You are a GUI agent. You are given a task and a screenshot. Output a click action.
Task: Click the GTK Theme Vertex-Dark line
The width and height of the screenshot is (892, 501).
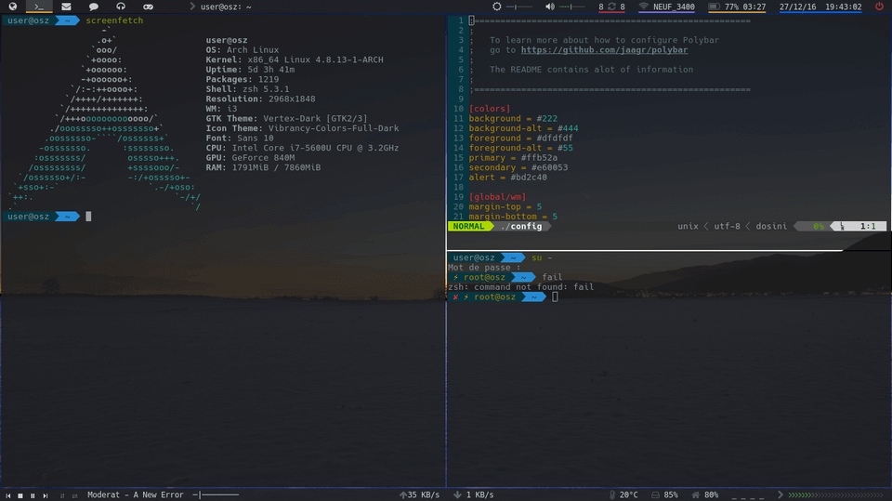pos(287,118)
